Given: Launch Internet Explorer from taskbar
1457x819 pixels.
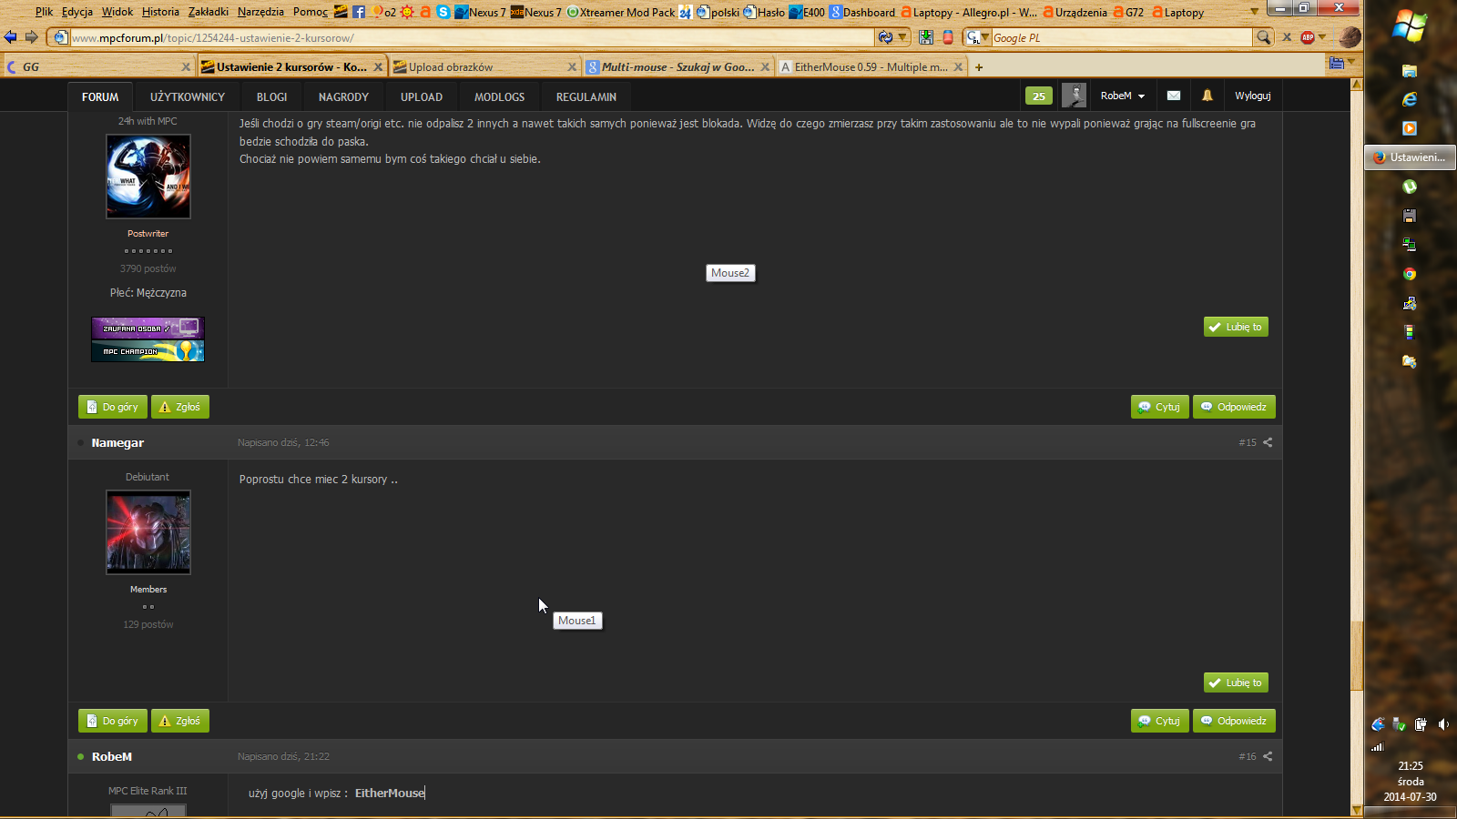Looking at the screenshot, I should [x=1410, y=99].
